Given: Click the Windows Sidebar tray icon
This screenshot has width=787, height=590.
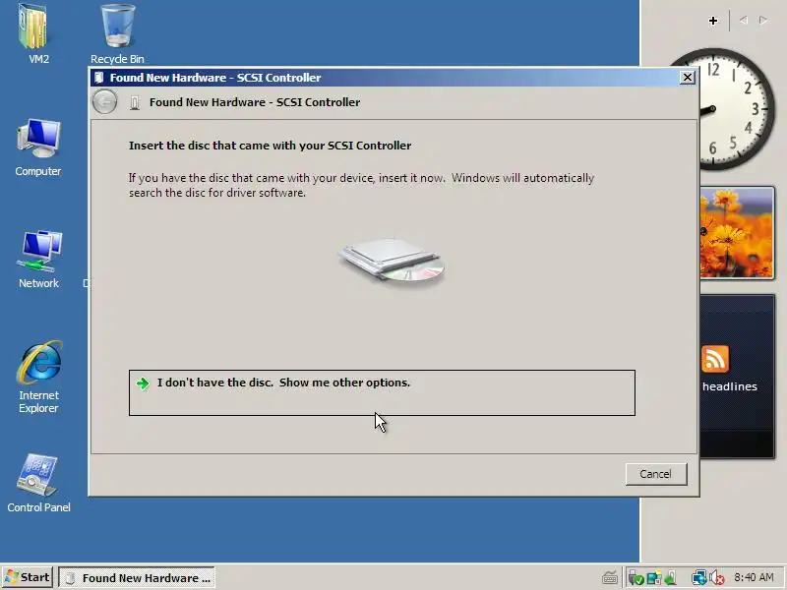Looking at the screenshot, I should click(x=654, y=578).
